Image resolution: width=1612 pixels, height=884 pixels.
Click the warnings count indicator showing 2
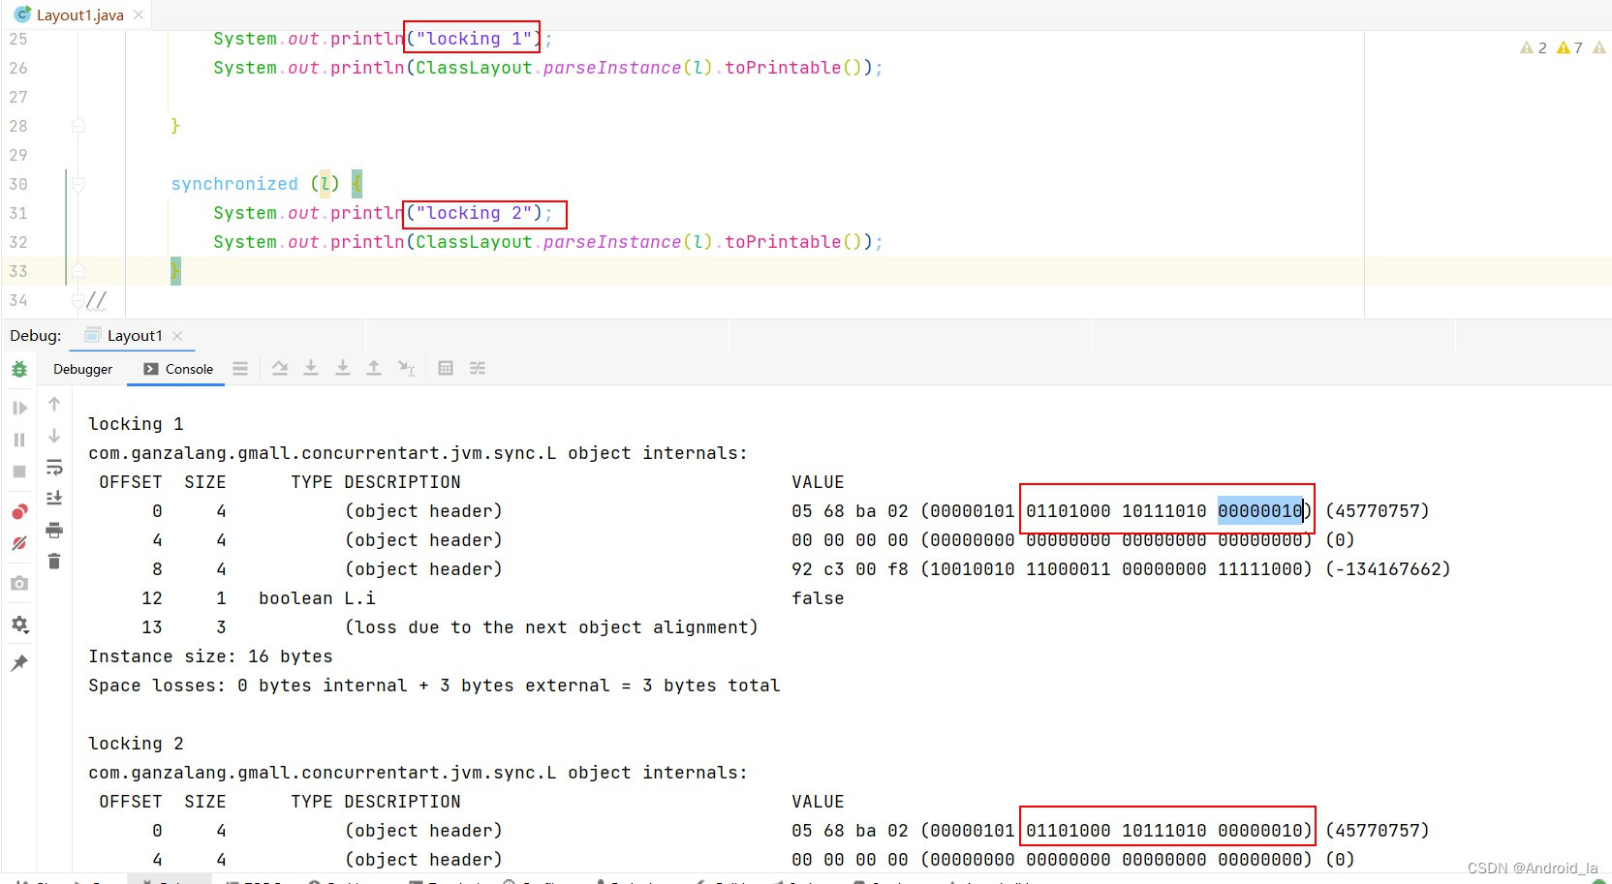[1534, 47]
